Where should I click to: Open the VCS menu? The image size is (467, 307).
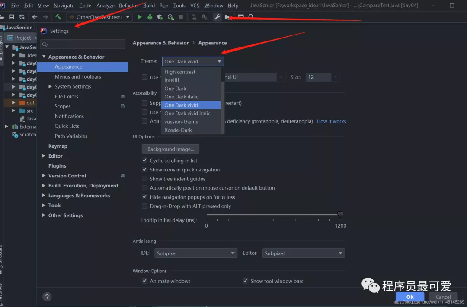195,5
